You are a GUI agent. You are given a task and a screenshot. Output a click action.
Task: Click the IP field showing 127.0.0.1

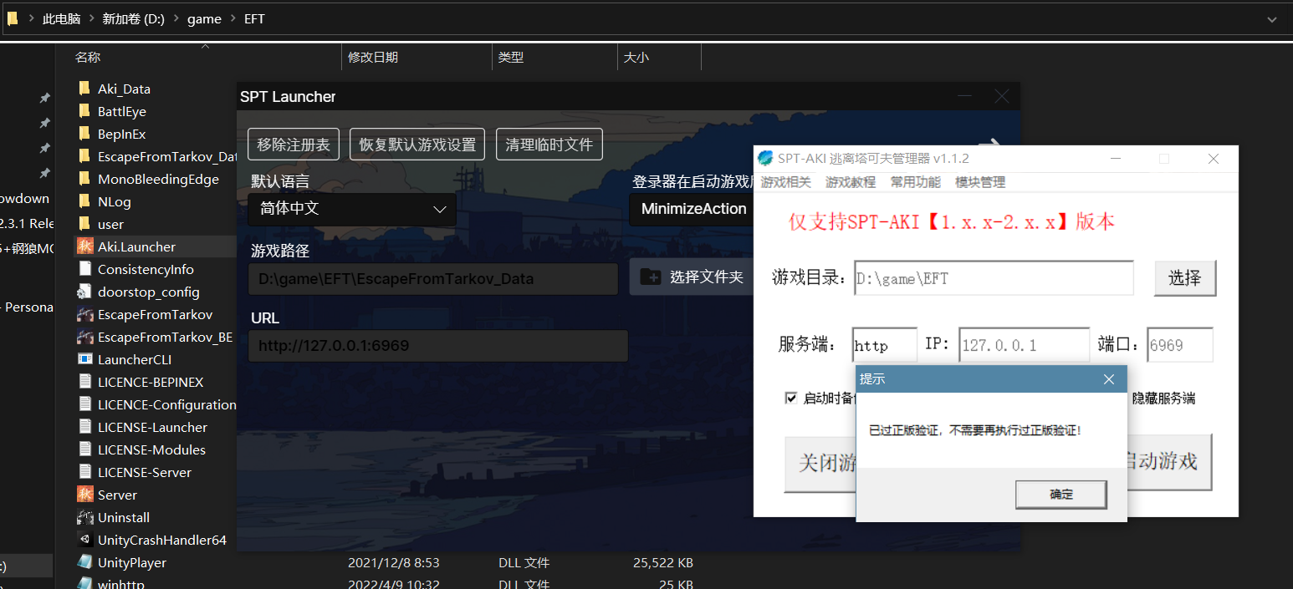pyautogui.click(x=1025, y=345)
